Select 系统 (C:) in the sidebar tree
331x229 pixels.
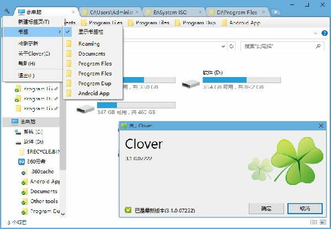click(x=33, y=132)
